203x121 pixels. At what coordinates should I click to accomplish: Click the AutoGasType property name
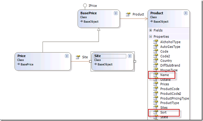click(170, 47)
